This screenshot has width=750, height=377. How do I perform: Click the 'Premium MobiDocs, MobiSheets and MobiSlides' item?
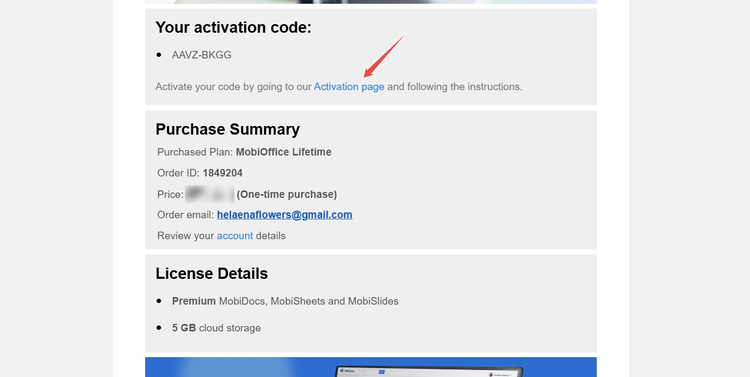point(285,301)
